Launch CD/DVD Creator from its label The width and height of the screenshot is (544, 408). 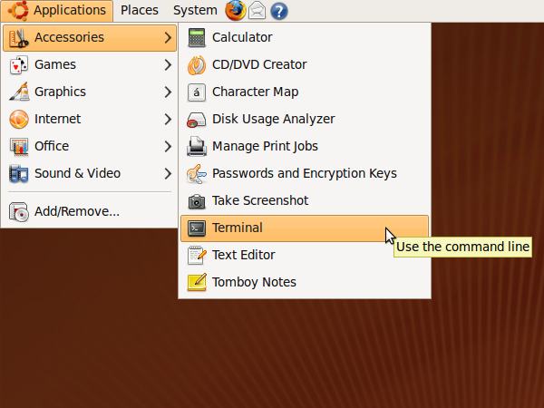(x=259, y=64)
